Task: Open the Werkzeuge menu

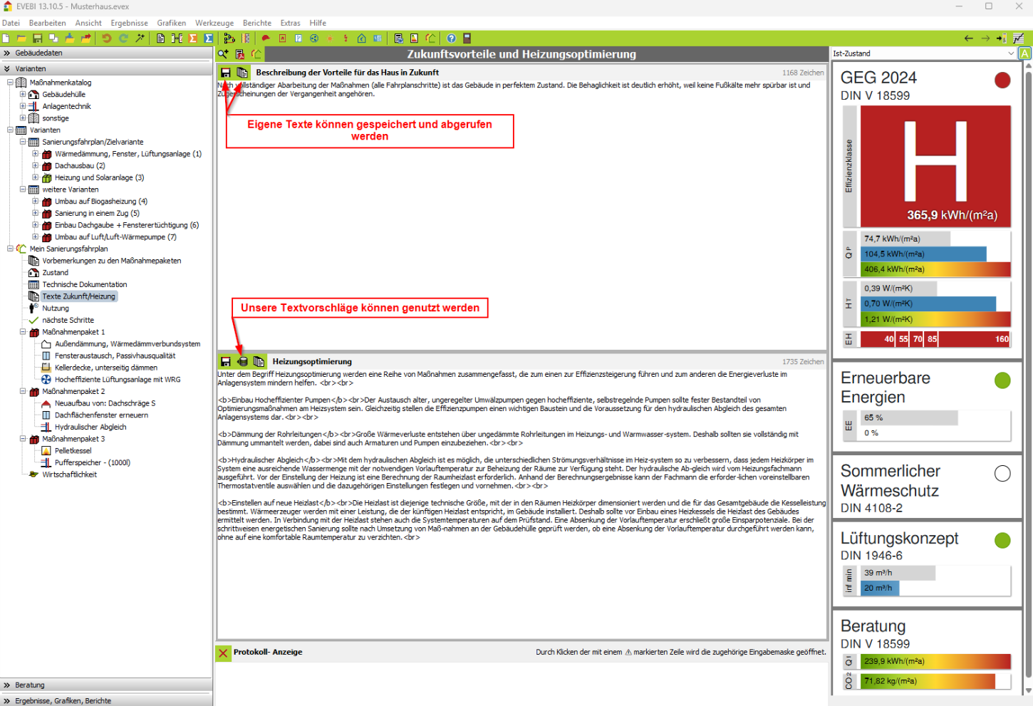Action: pos(214,23)
